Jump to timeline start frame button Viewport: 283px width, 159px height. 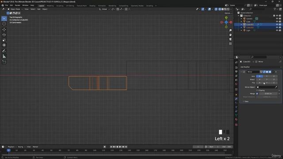(111, 147)
